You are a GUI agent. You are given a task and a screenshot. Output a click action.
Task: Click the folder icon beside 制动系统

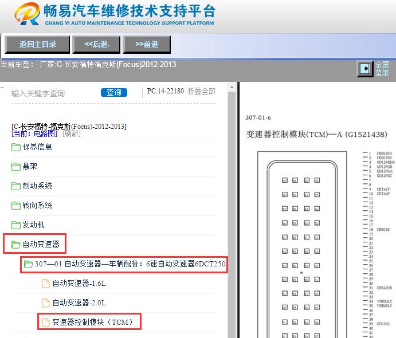pos(16,186)
